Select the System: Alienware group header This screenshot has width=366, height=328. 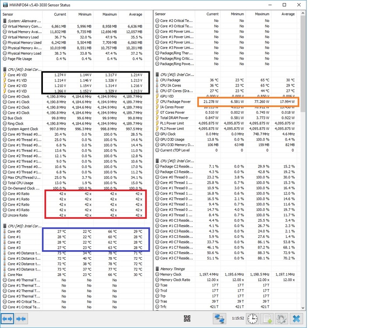click(25, 21)
